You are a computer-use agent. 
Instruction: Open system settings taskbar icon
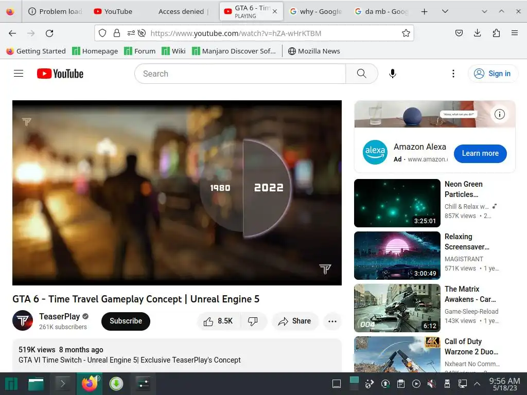(x=144, y=384)
